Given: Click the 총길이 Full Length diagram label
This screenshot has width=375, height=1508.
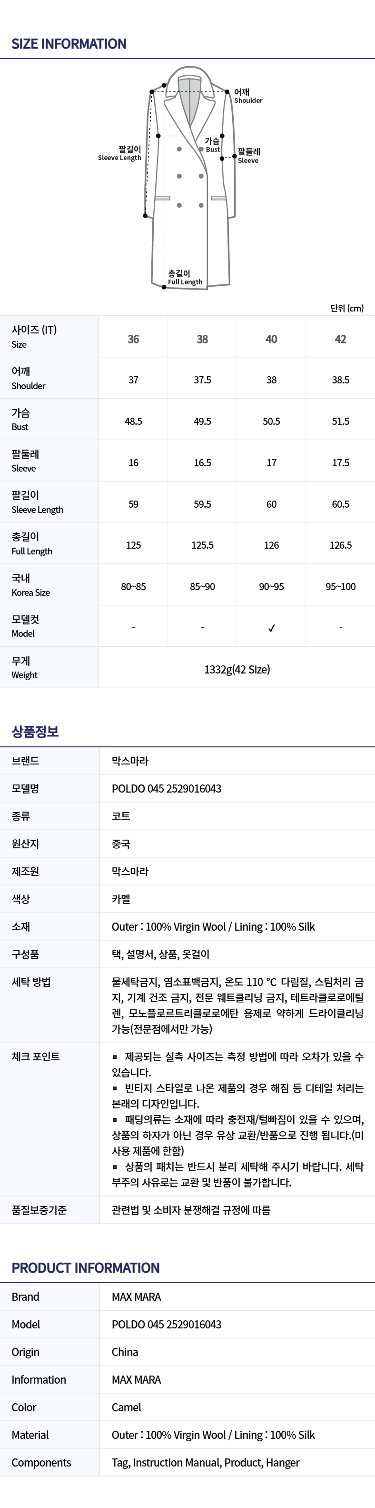Looking at the screenshot, I should point(184,278).
